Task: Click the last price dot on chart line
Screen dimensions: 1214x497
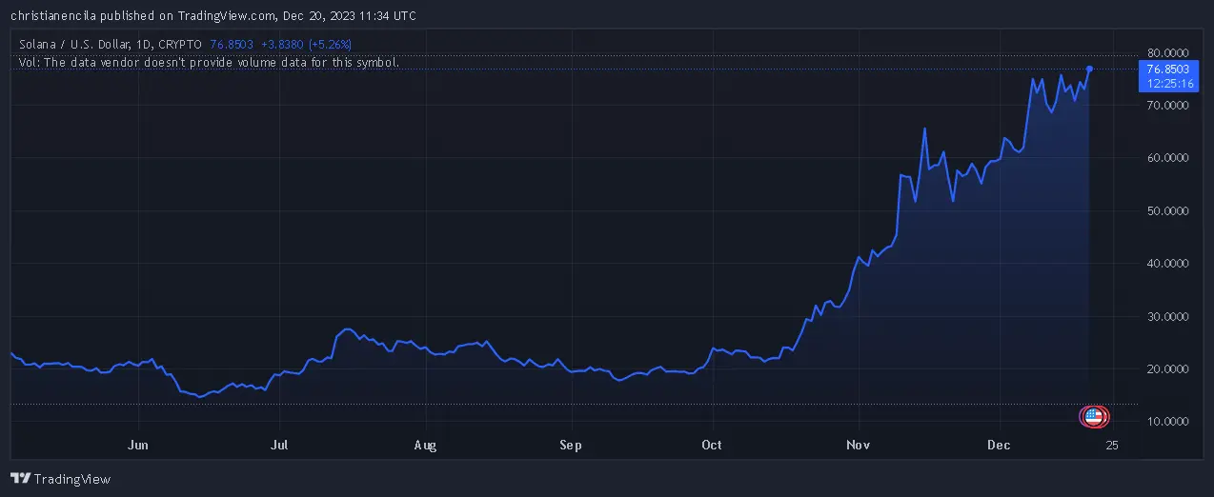Action: pos(1089,69)
